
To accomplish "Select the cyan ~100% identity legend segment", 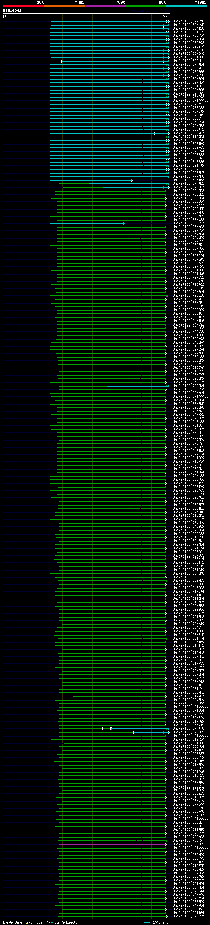I will point(186,6).
